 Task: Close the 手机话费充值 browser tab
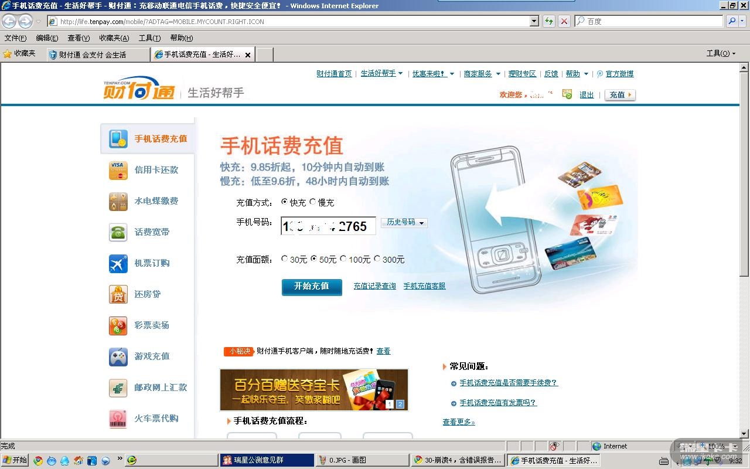point(248,55)
